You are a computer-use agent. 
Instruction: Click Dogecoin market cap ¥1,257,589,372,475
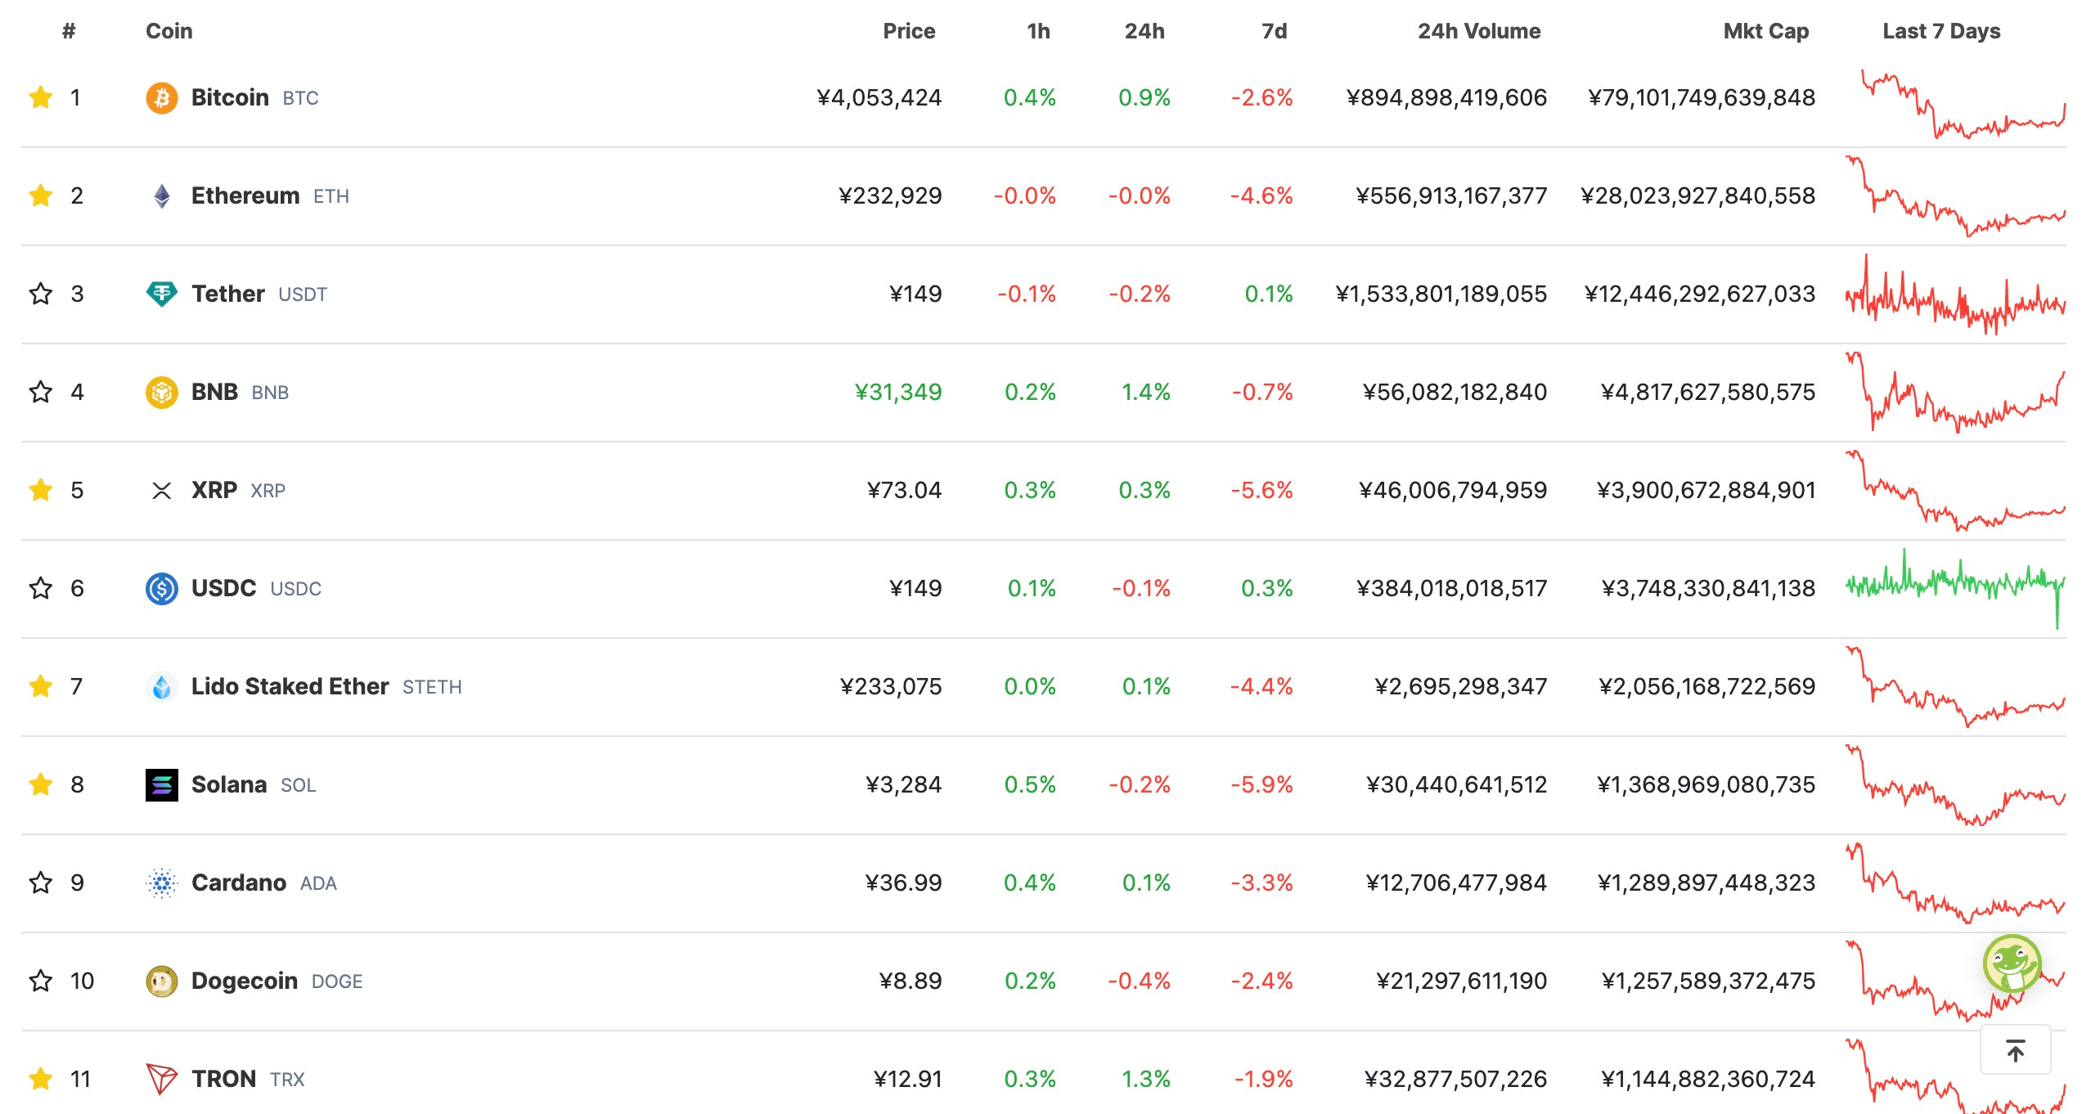pos(1708,981)
